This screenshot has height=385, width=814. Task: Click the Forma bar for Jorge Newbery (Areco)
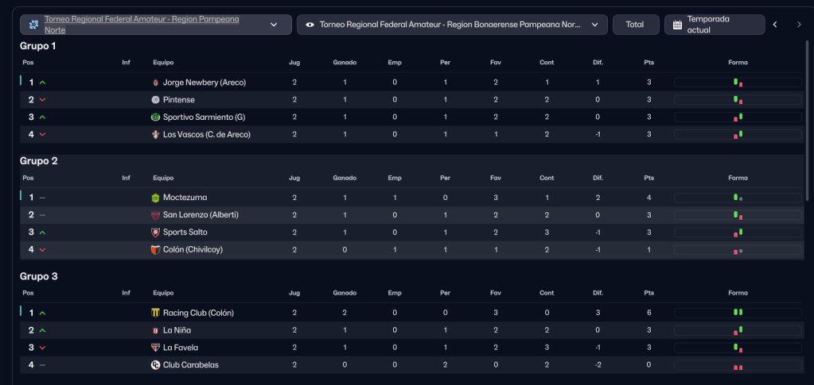tap(737, 83)
